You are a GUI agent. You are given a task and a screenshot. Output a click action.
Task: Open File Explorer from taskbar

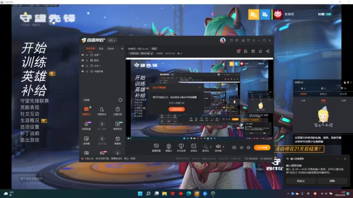click(x=165, y=194)
